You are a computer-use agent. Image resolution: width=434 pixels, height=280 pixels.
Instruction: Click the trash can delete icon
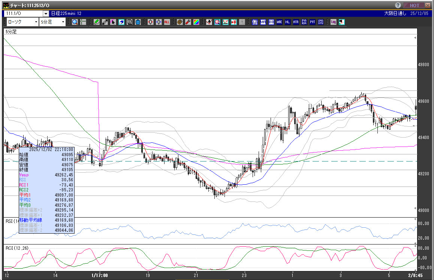tap(138, 22)
